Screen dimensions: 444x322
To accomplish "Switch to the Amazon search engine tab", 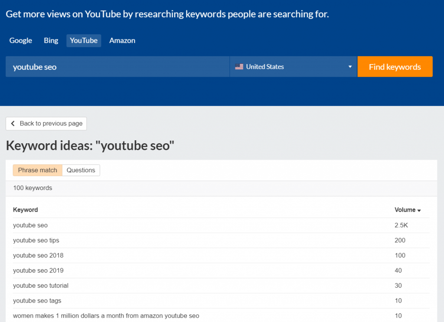I will pyautogui.click(x=122, y=40).
